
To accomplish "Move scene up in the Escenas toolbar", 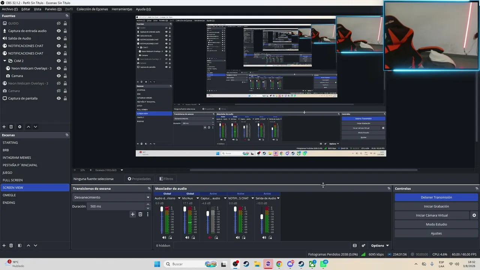I will pyautogui.click(x=28, y=246).
